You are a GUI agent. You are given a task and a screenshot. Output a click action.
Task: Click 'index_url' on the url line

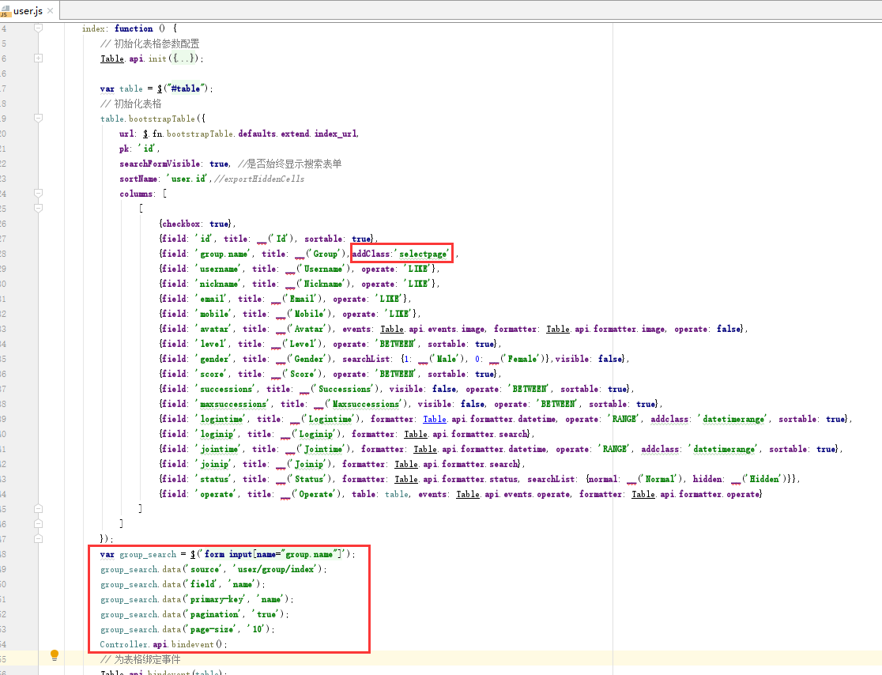[335, 134]
